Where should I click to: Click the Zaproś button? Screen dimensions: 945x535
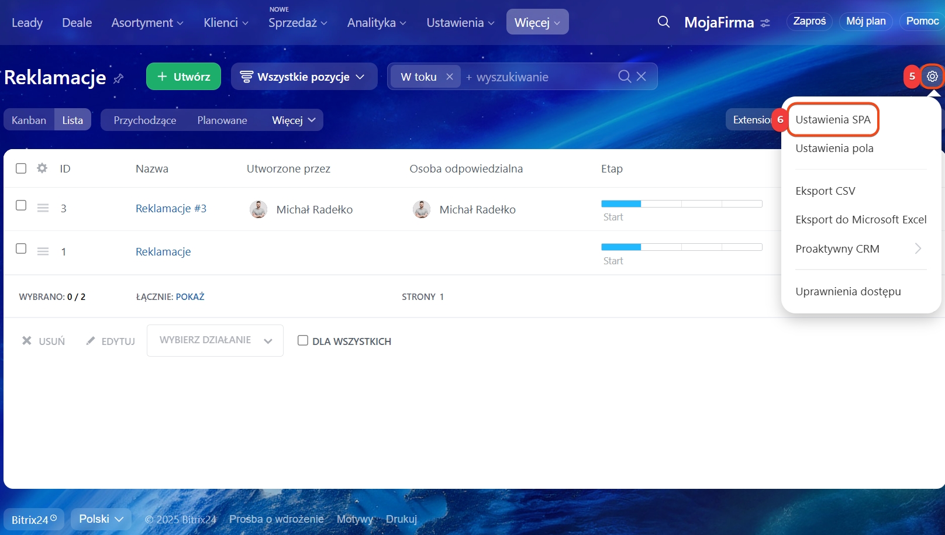coord(809,21)
